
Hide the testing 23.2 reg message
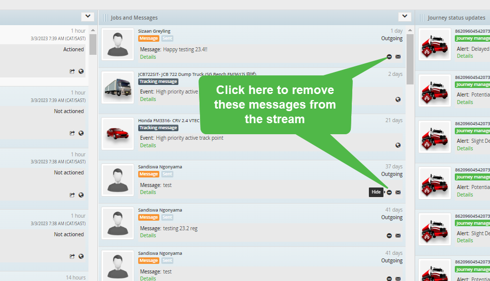point(389,236)
